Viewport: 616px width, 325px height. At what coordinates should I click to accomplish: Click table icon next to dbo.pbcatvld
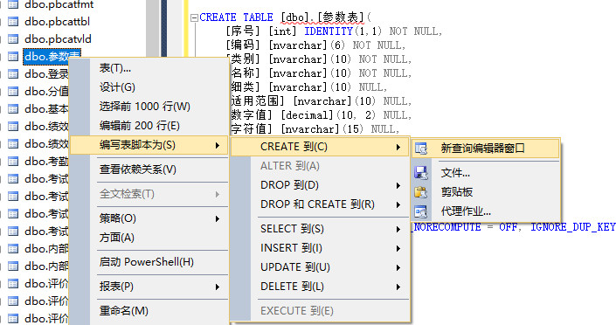13,39
